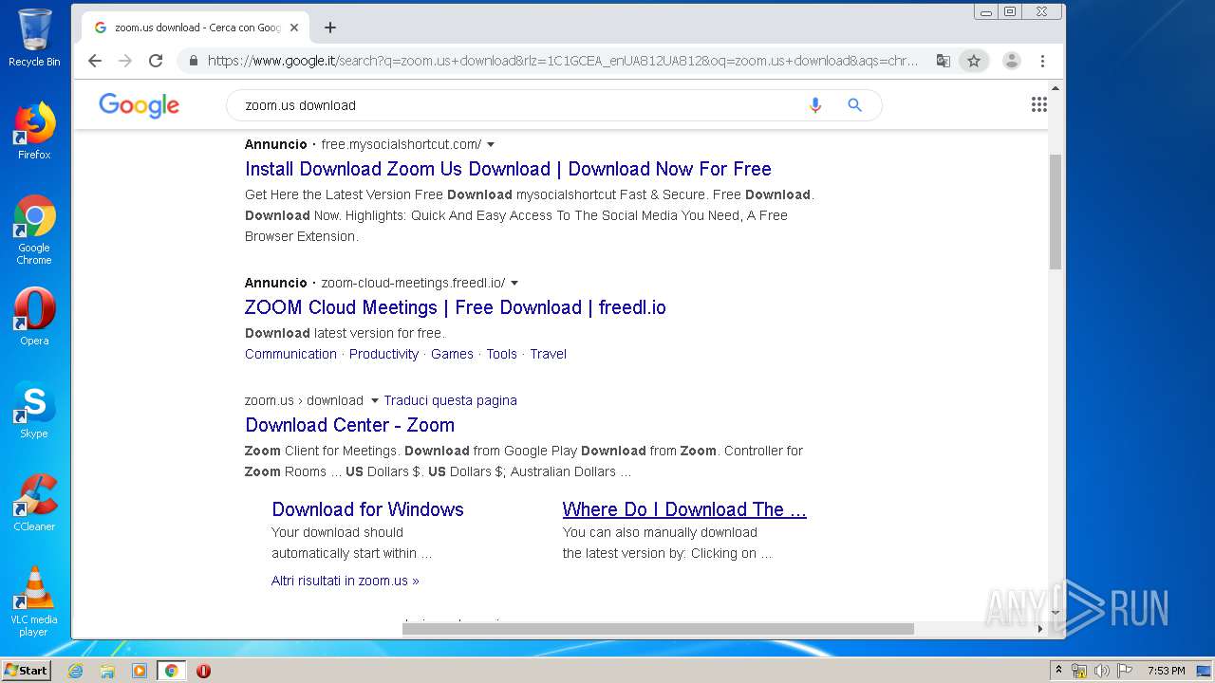This screenshot has height=683, width=1215.
Task: Open new tab with plus button
Action: [x=330, y=28]
